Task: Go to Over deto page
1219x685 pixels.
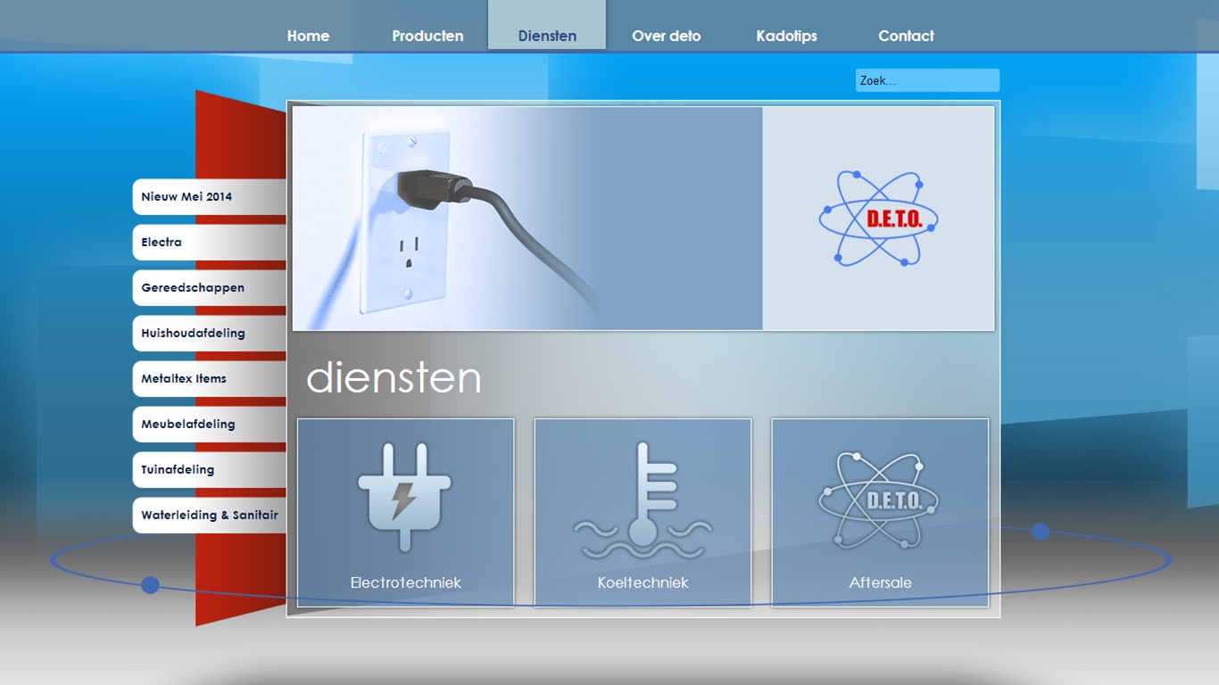Action: [x=666, y=36]
